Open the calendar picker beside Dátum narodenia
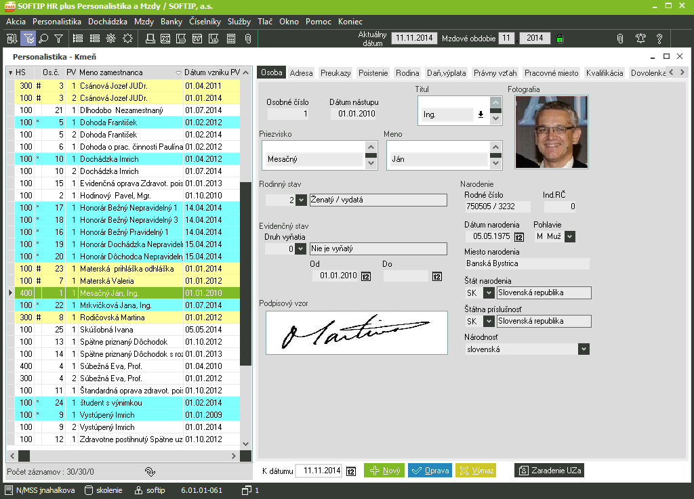The height and width of the screenshot is (499, 694). 519,237
